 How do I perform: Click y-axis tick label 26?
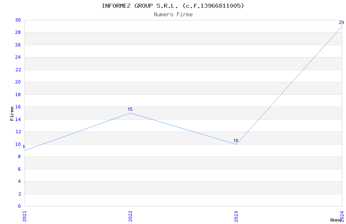click(18, 45)
